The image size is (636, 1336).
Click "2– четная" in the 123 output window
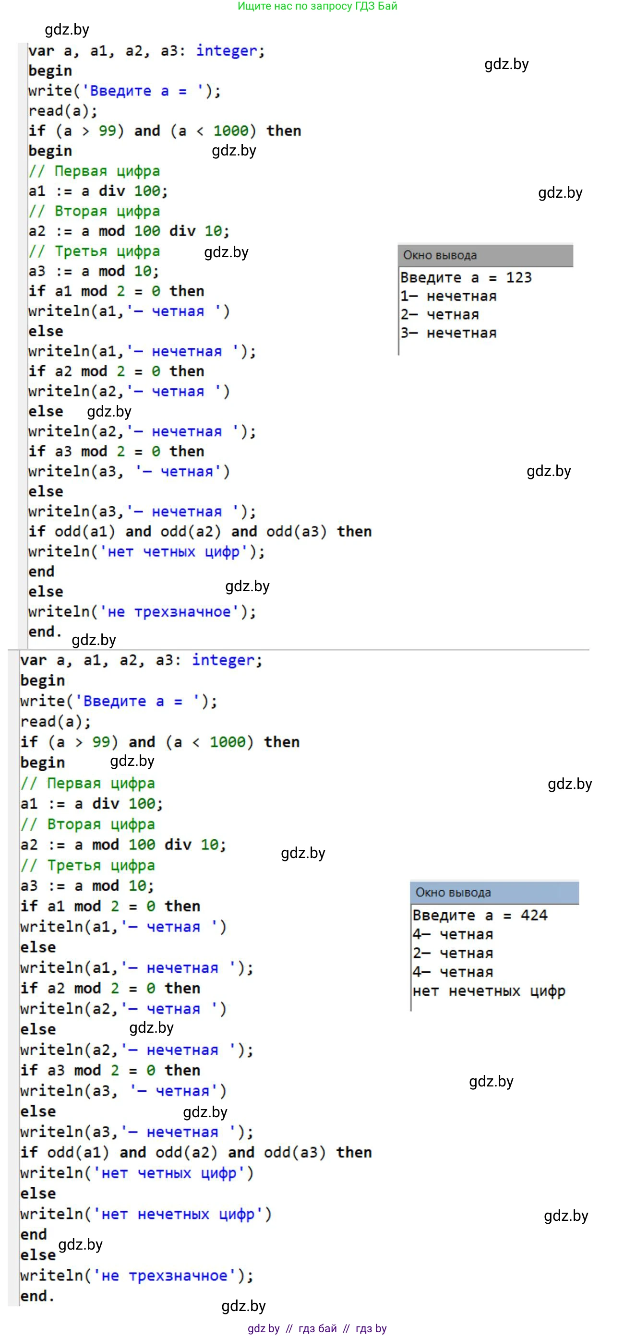(439, 315)
